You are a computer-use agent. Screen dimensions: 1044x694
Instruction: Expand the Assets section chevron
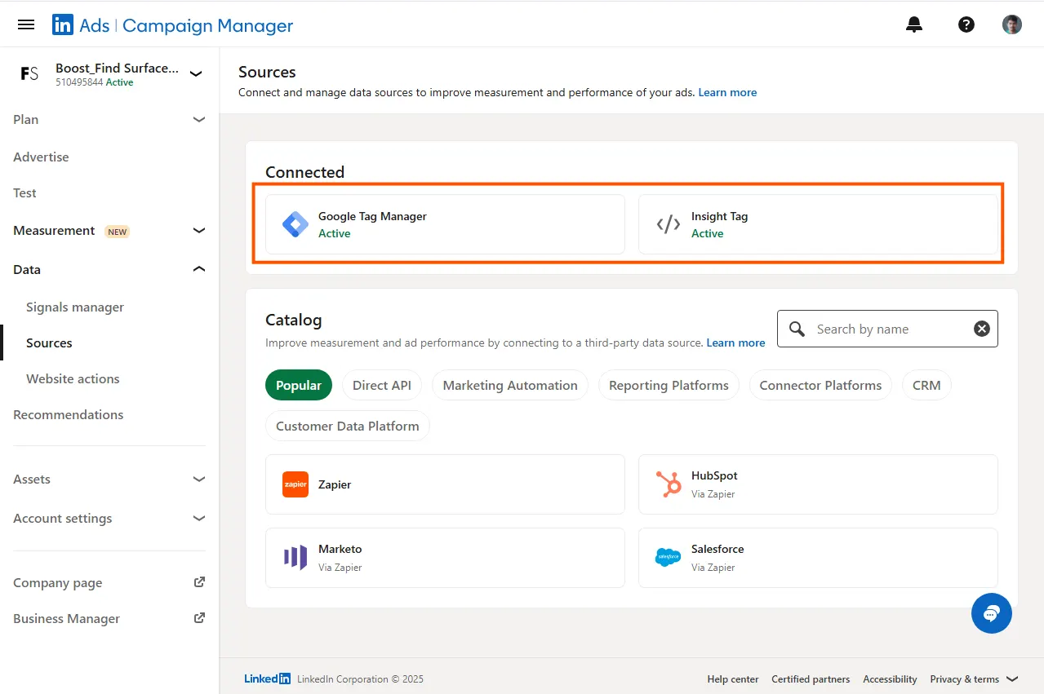[x=199, y=479]
